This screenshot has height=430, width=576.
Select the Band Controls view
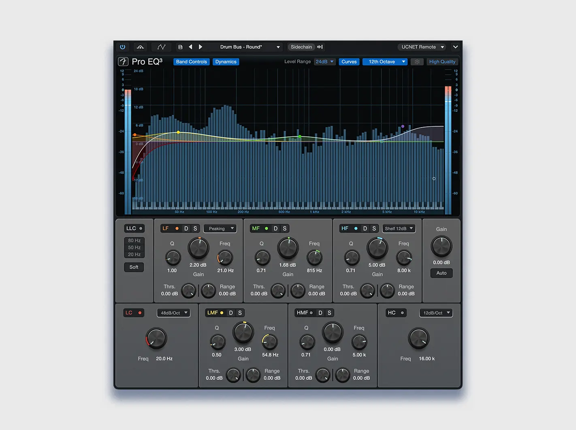coord(191,62)
